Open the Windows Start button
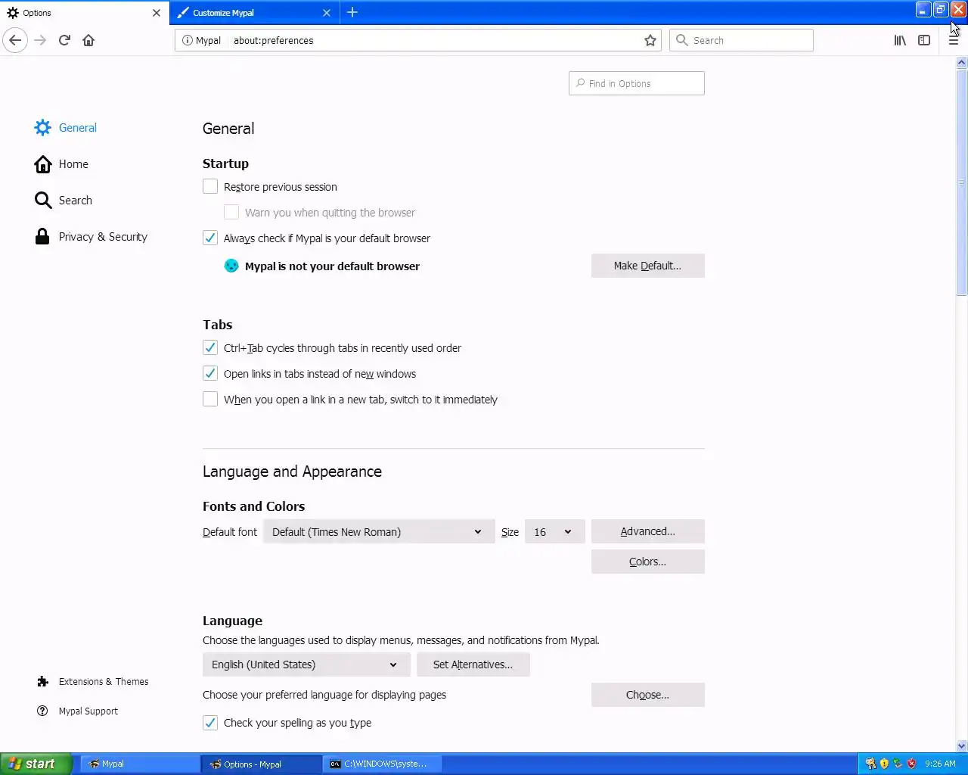Viewport: 968px width, 775px height. tap(36, 764)
